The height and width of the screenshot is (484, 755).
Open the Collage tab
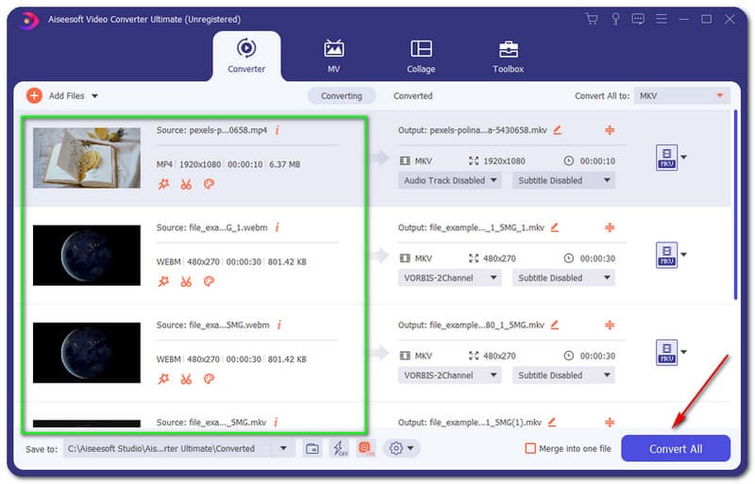click(x=421, y=56)
